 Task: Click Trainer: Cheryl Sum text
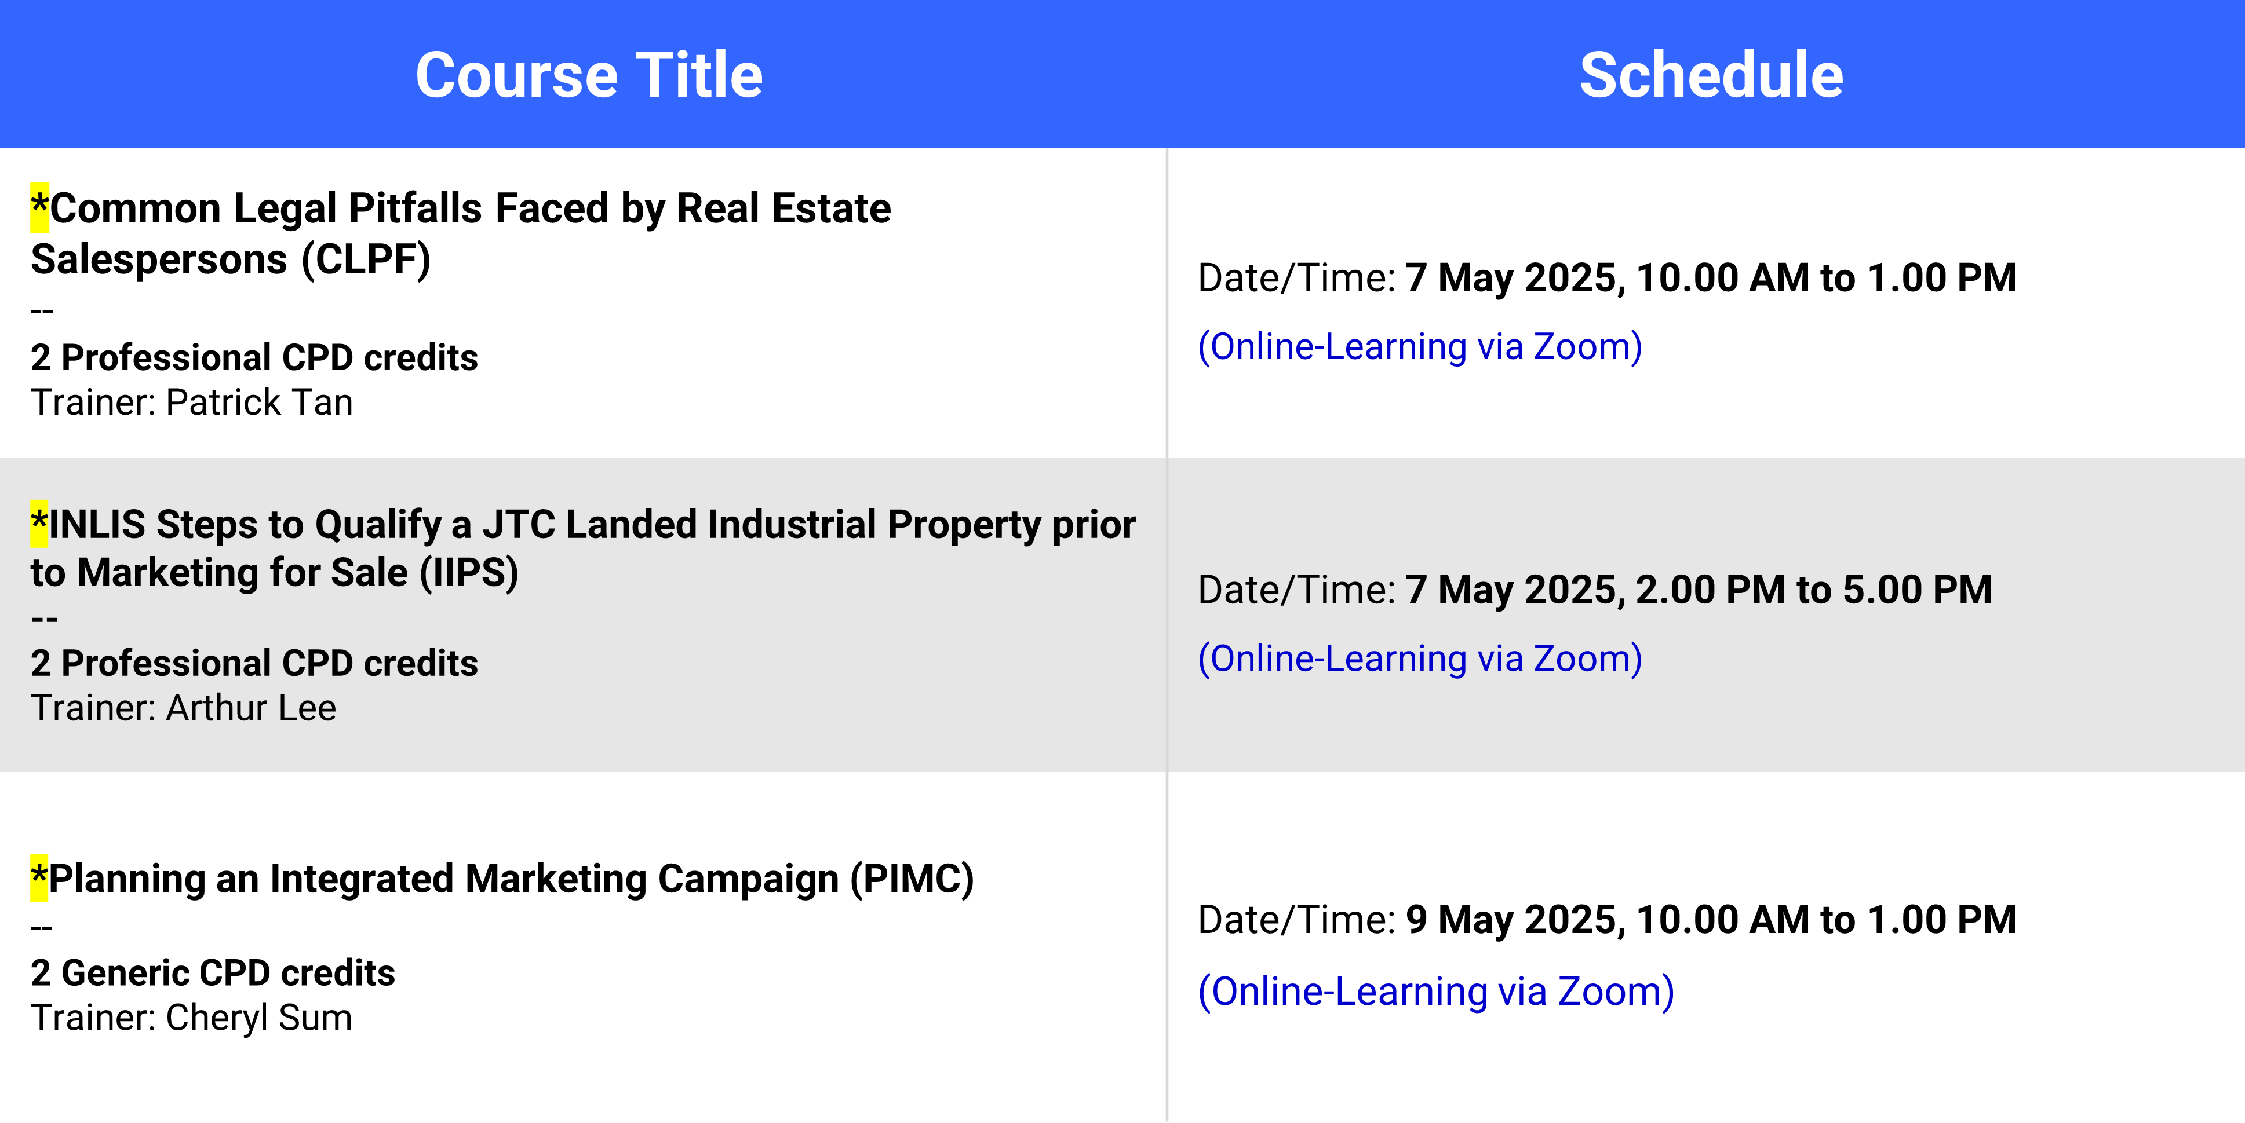(192, 1018)
